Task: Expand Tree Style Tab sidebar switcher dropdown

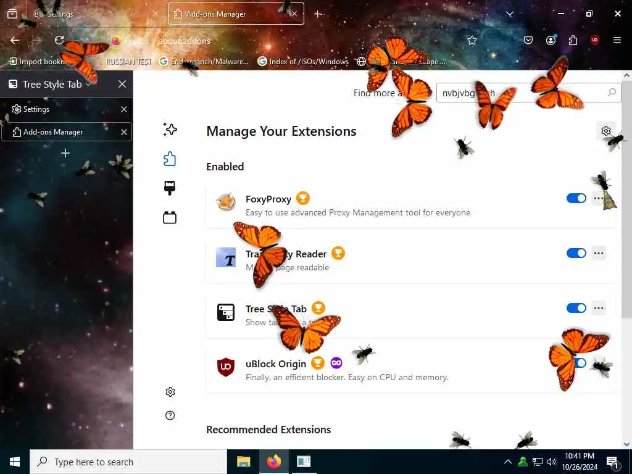Action: (50, 84)
